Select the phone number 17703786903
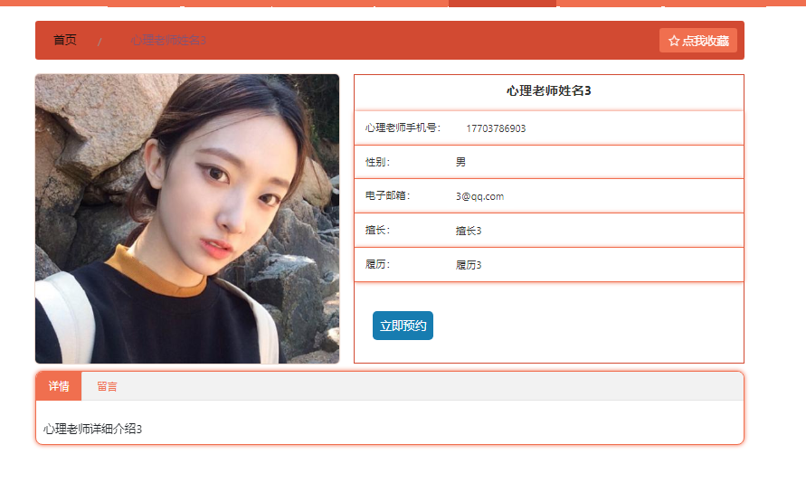This screenshot has width=806, height=492. pos(496,128)
